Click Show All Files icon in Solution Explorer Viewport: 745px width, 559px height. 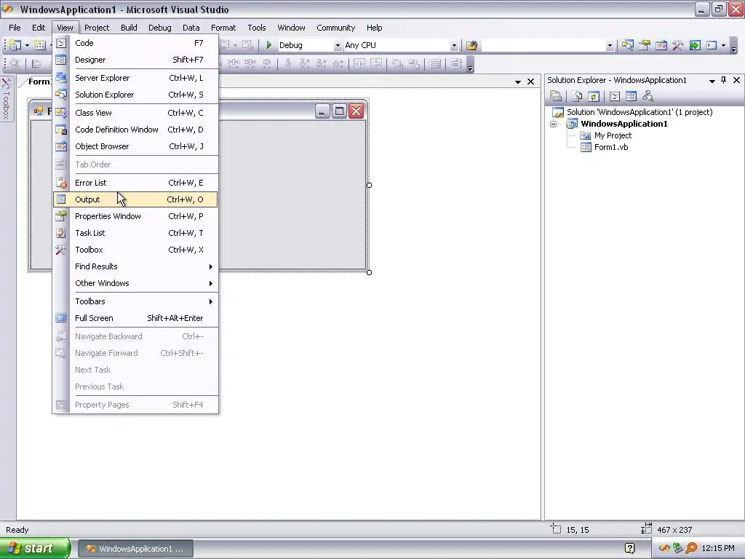(576, 97)
